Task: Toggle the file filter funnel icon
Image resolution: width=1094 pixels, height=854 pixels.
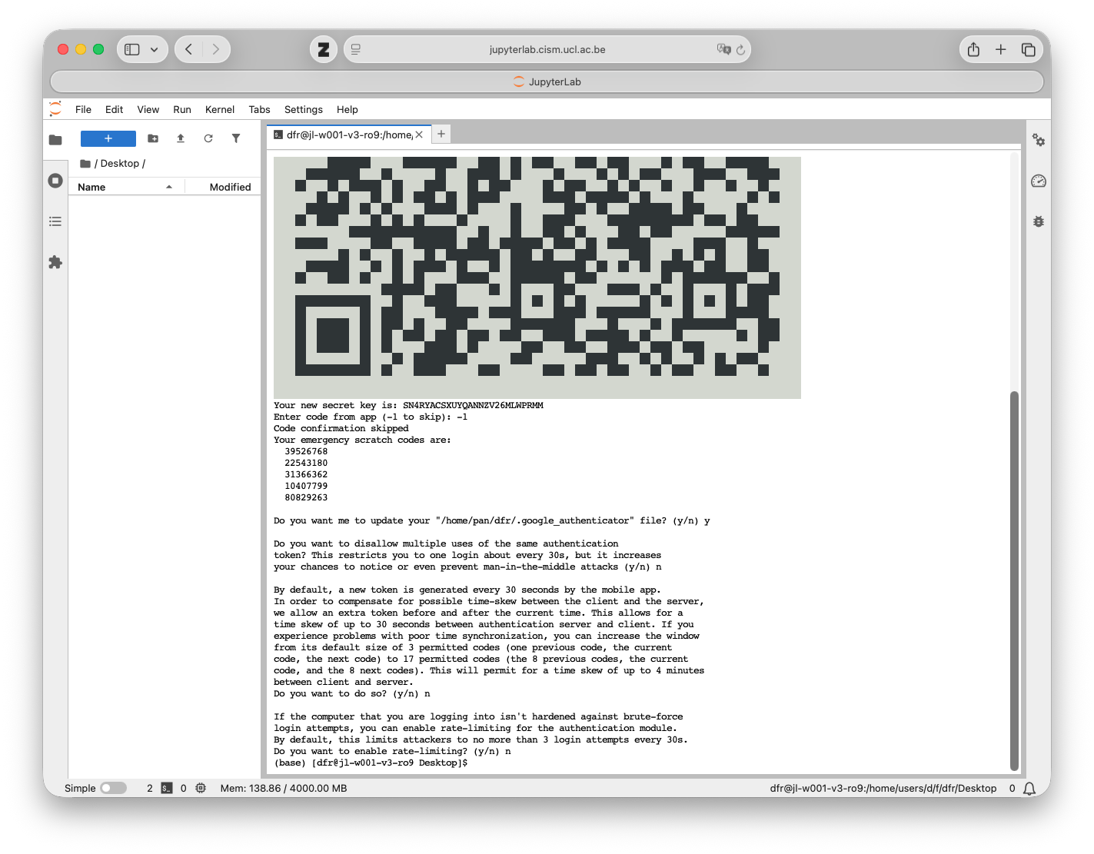Action: [x=236, y=138]
